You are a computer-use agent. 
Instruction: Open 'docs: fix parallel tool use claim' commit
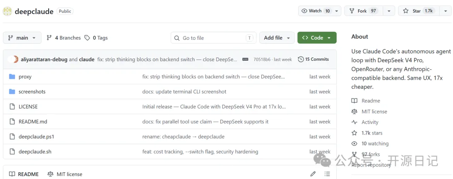(206, 122)
